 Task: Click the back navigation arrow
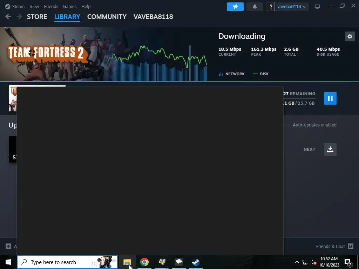click(x=8, y=16)
